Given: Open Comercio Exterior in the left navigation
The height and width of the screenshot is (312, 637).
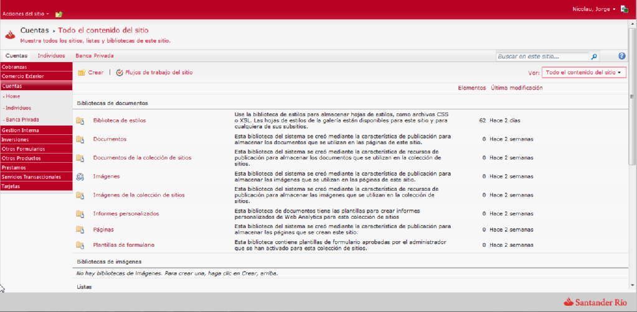Looking at the screenshot, I should click(36, 76).
